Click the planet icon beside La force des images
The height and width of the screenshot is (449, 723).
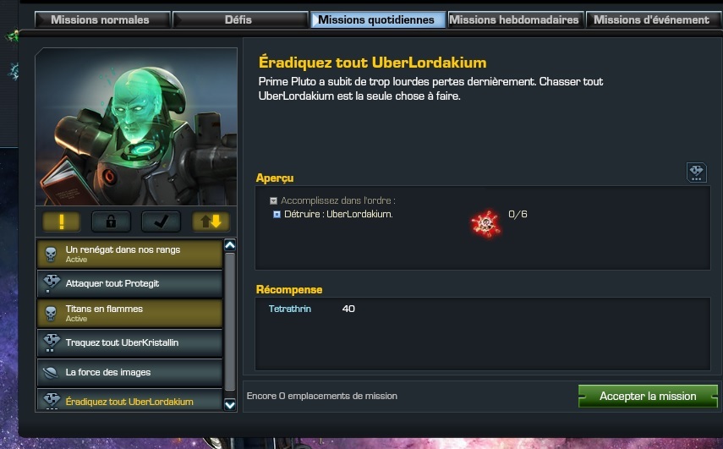click(x=50, y=372)
